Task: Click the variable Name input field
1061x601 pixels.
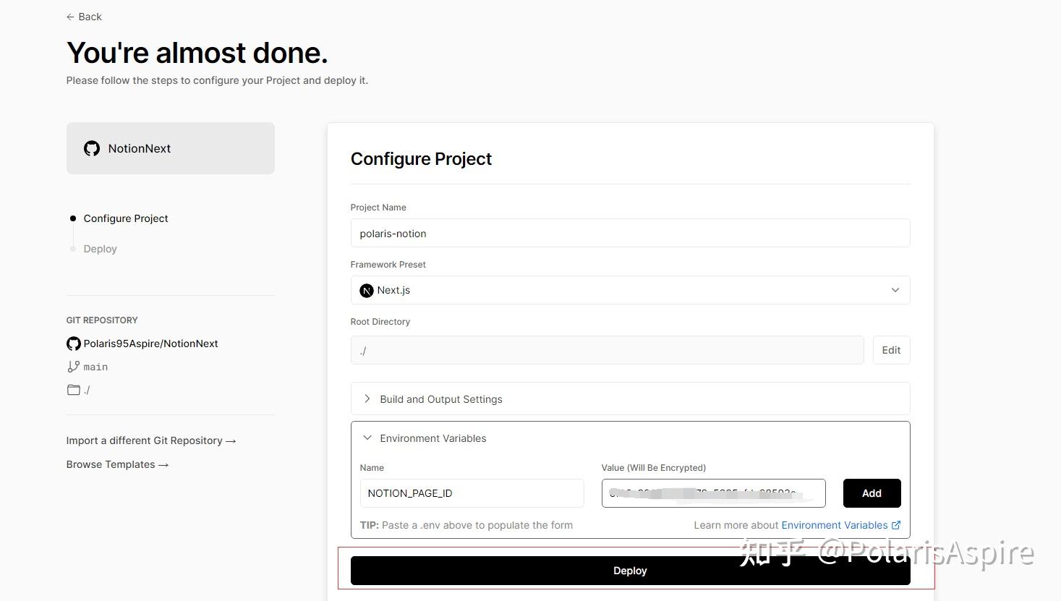Action: (x=472, y=493)
